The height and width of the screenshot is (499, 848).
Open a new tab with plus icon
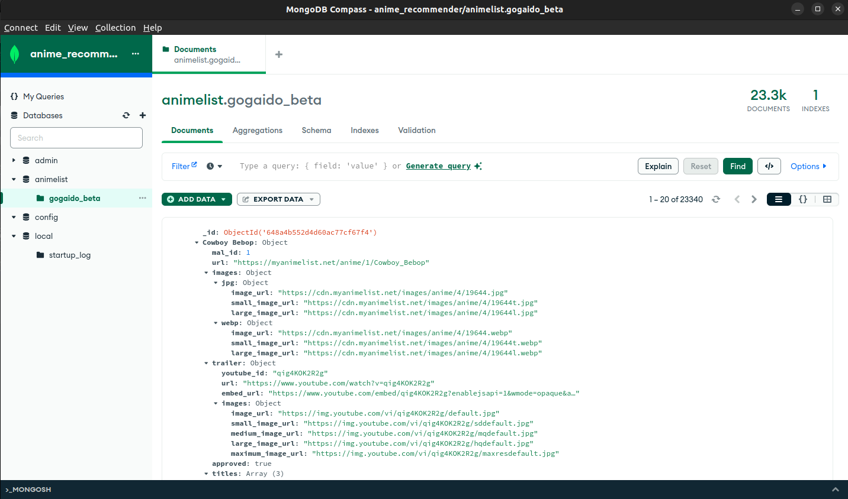point(279,54)
